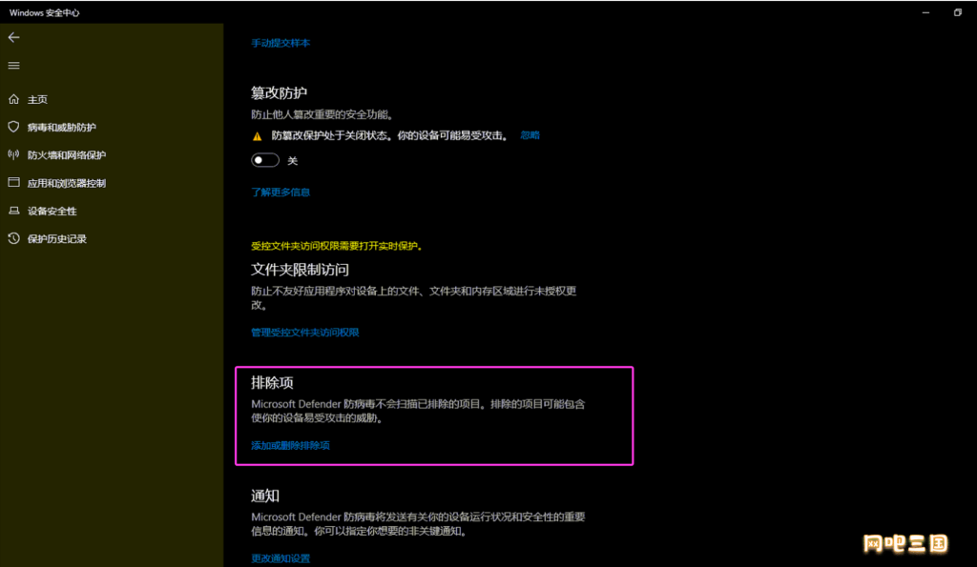Screen dimensions: 977x567
Task: Click 添加或删除排除项 link
Action: 290,446
